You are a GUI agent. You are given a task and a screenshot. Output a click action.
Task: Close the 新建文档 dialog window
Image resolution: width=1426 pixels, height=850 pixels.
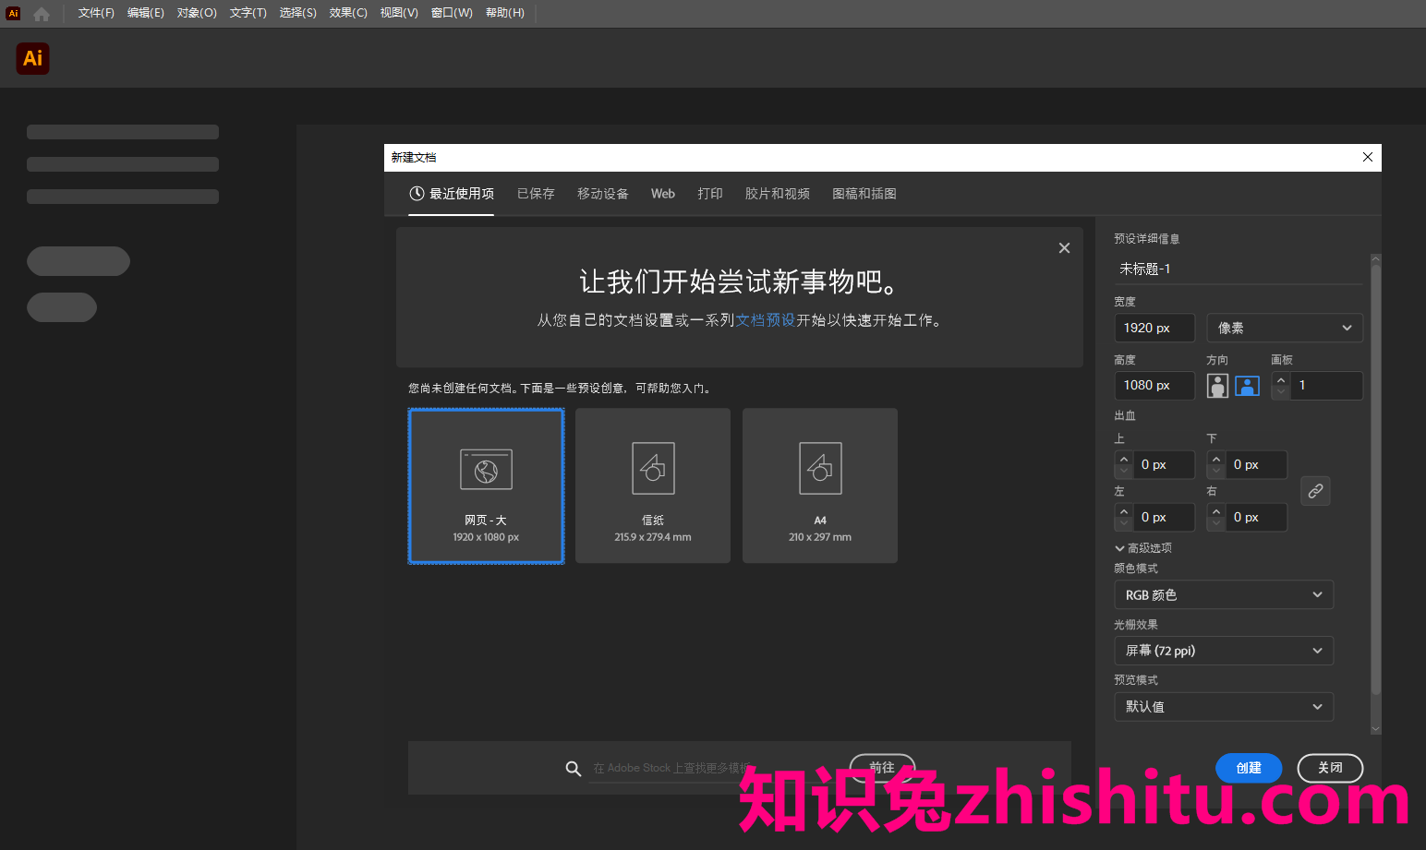(1368, 157)
